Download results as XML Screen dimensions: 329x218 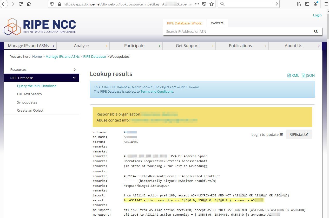coord(293,75)
